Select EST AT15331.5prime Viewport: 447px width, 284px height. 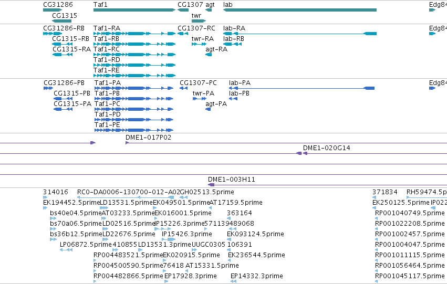(x=187, y=271)
